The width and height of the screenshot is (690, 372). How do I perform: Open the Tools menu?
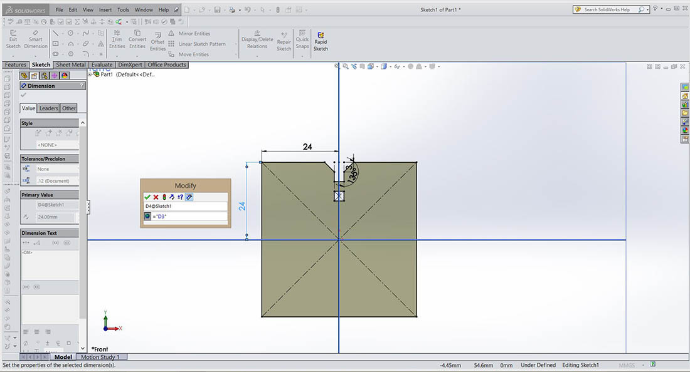123,9
